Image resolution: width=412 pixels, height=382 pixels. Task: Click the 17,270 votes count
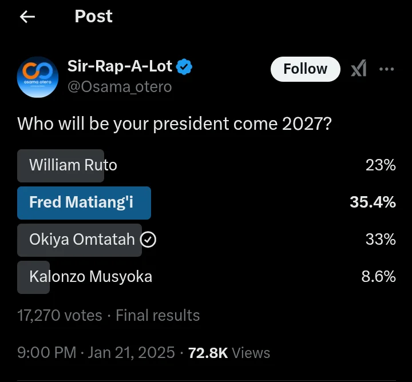[60, 315]
